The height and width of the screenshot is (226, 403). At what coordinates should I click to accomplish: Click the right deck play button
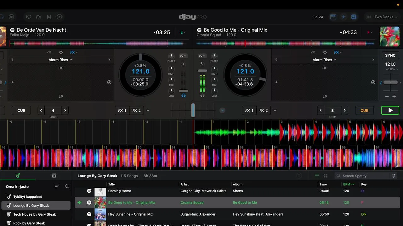click(390, 110)
